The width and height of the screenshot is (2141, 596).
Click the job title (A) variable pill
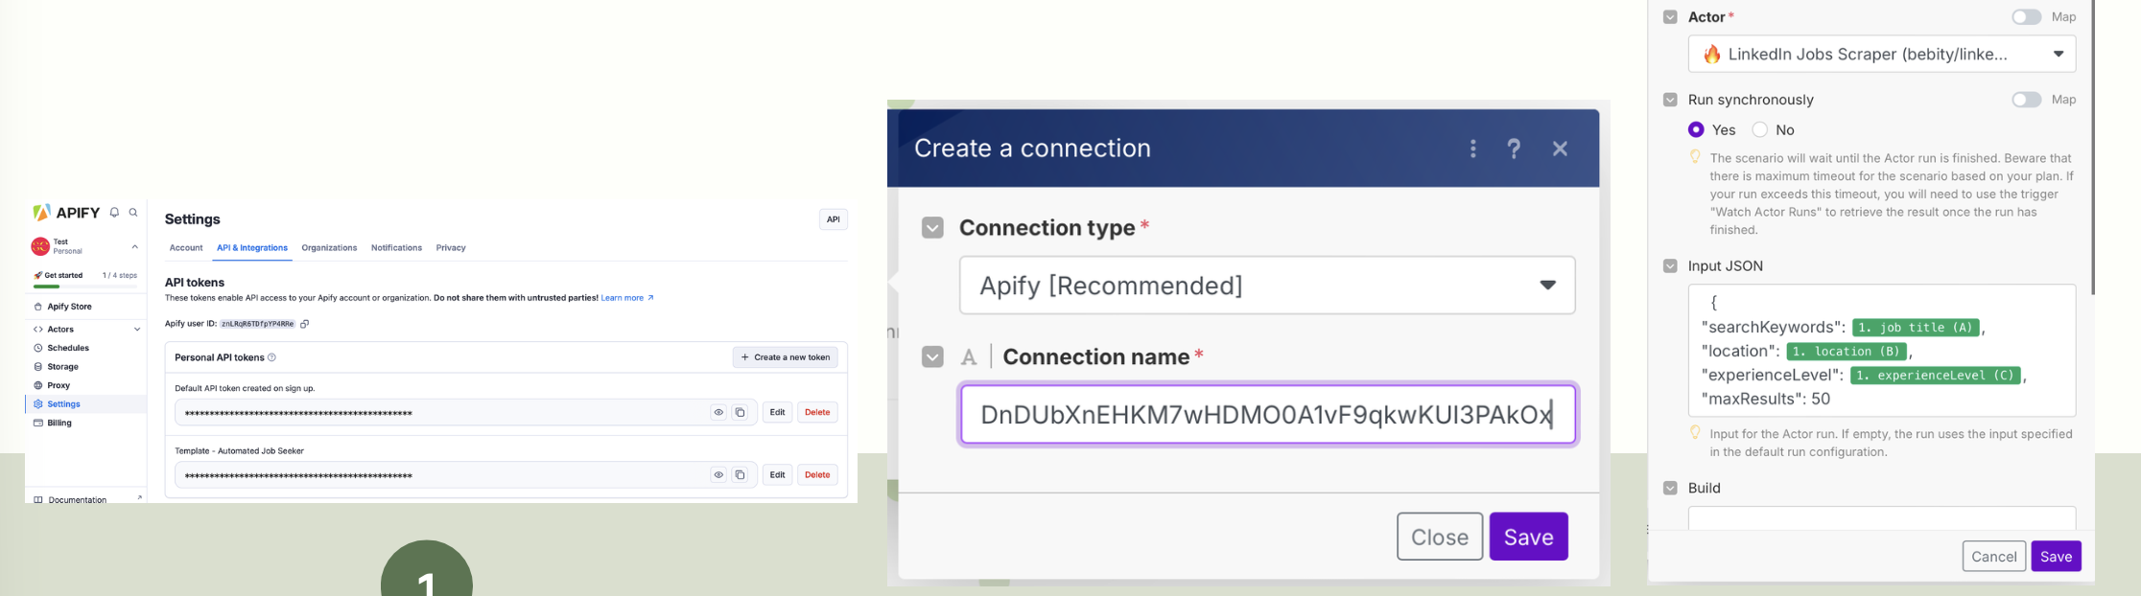coord(1916,328)
